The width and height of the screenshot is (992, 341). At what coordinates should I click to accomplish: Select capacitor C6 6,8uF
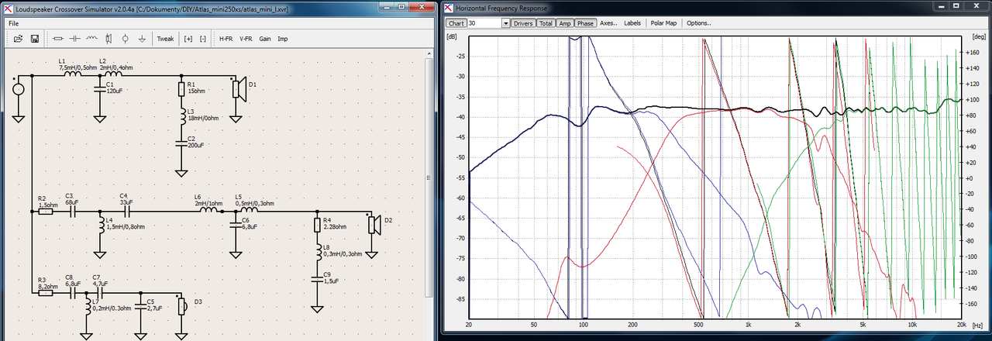click(x=234, y=225)
